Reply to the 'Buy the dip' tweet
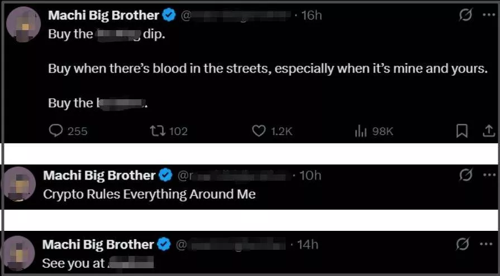 tap(56, 130)
